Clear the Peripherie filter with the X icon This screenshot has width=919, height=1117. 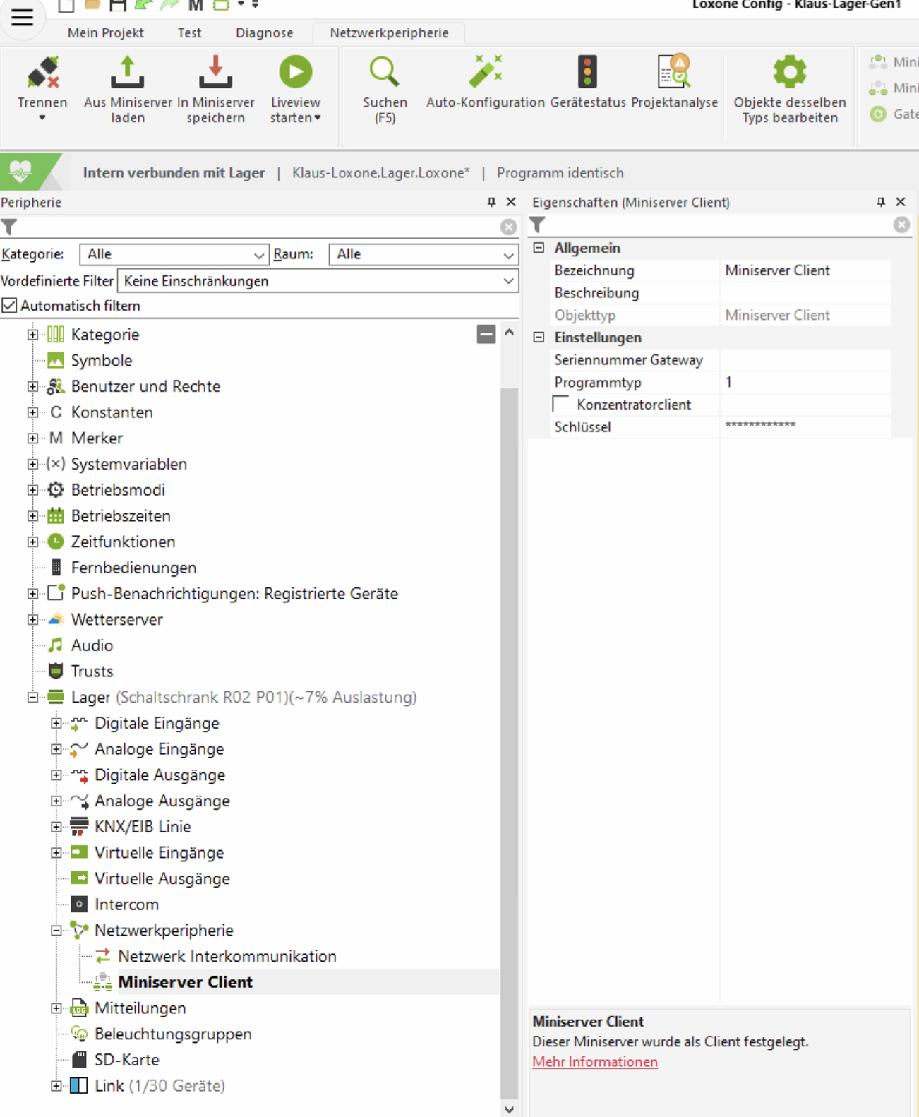(x=508, y=227)
